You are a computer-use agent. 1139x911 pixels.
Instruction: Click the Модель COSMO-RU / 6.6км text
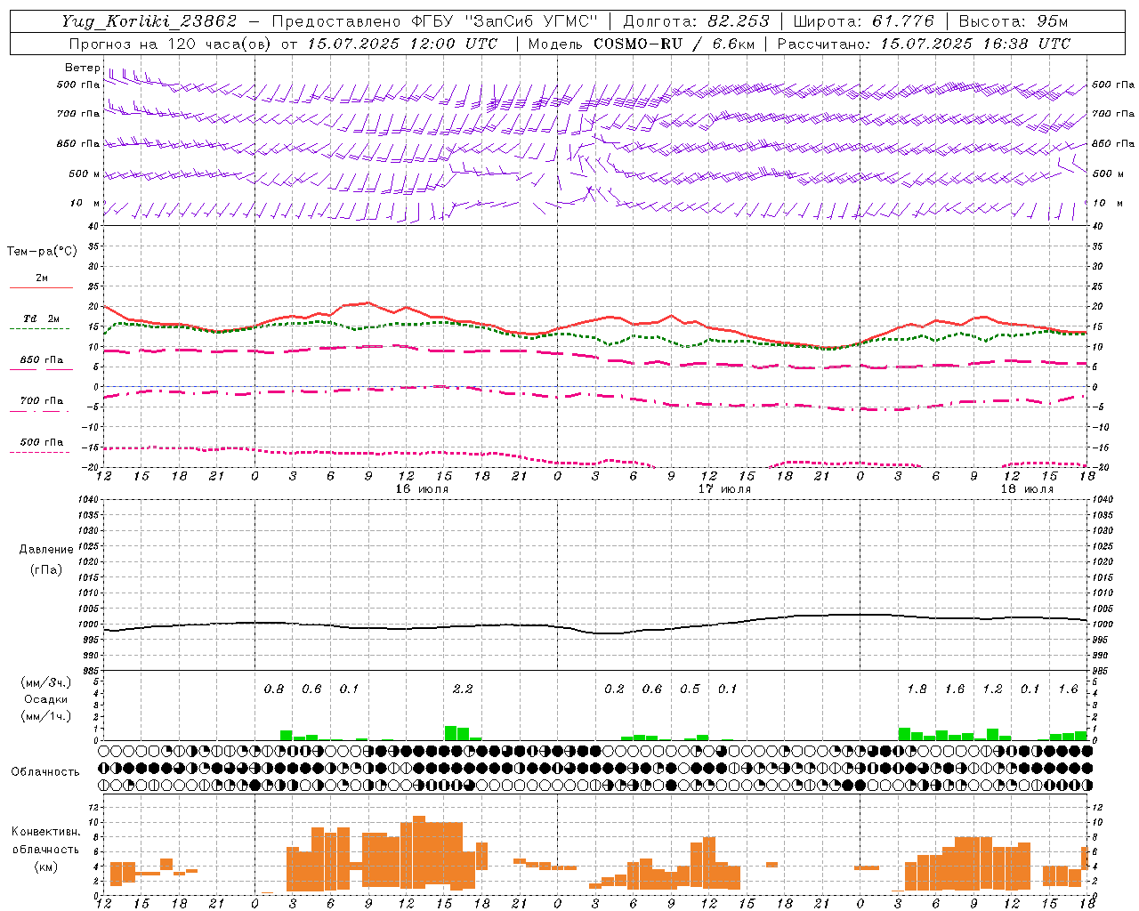pyautogui.click(x=642, y=44)
